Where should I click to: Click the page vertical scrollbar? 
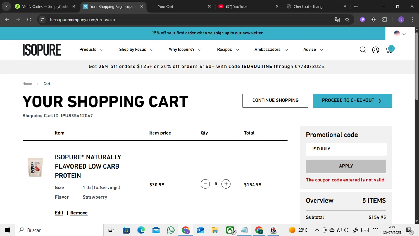click(416, 67)
